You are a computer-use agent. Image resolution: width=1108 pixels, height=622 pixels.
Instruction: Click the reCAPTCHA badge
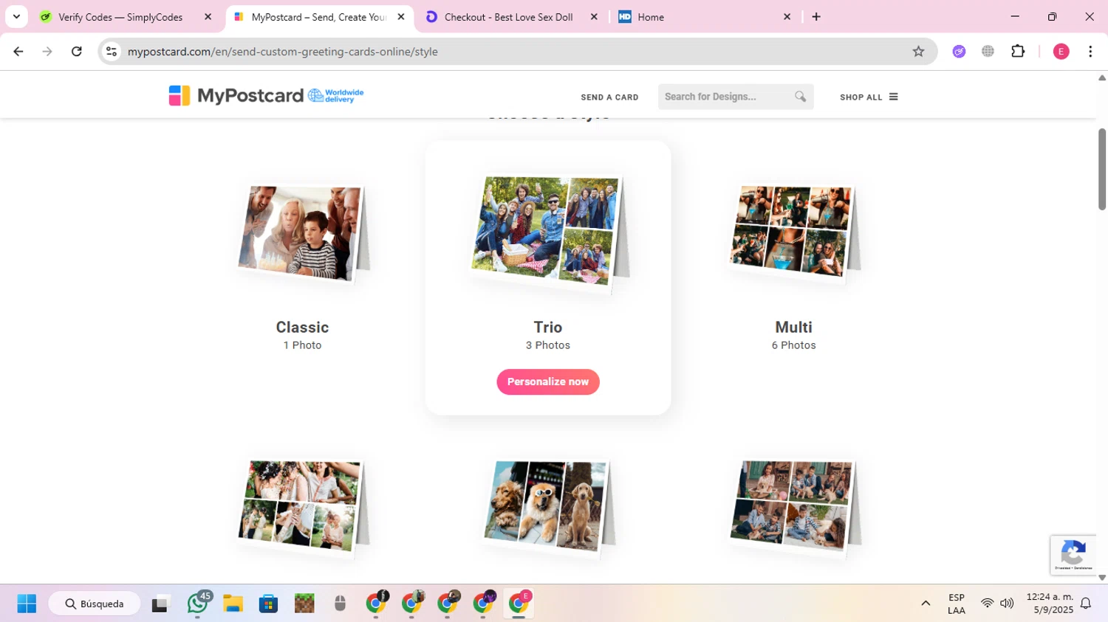(x=1073, y=555)
